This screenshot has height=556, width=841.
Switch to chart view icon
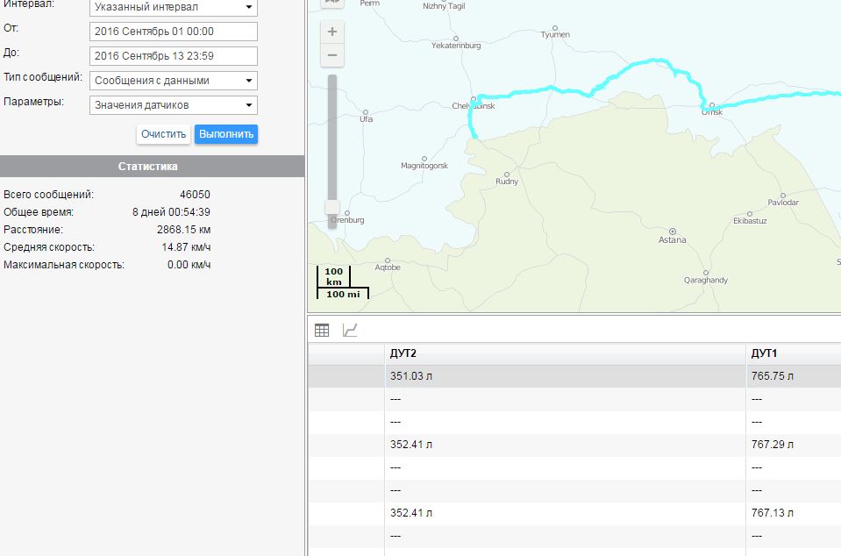[x=349, y=331]
